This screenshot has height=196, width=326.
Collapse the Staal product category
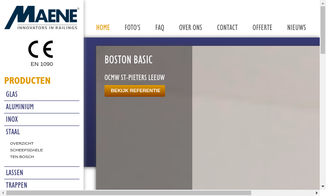[13, 132]
